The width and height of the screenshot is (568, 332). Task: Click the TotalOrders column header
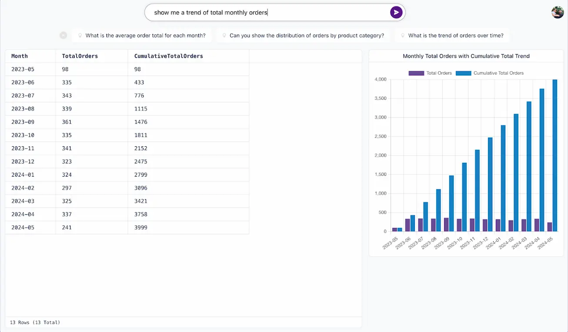click(80, 56)
